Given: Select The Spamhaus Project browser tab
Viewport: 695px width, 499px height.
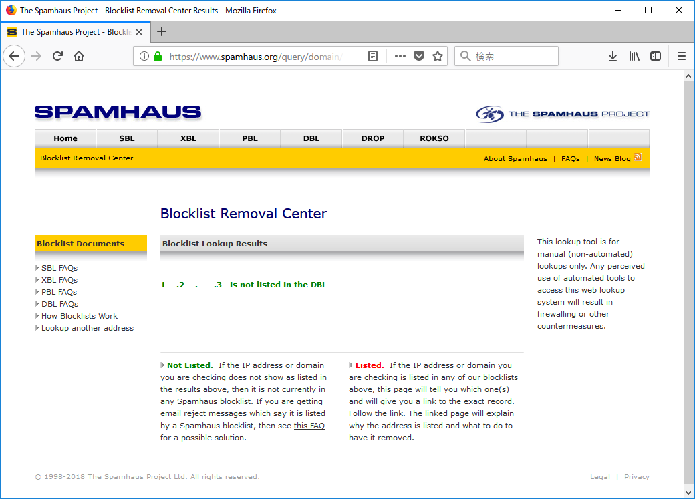Looking at the screenshot, I should [x=76, y=32].
